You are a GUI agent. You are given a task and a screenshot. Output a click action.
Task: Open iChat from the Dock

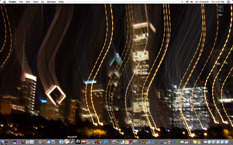tap(49, 142)
